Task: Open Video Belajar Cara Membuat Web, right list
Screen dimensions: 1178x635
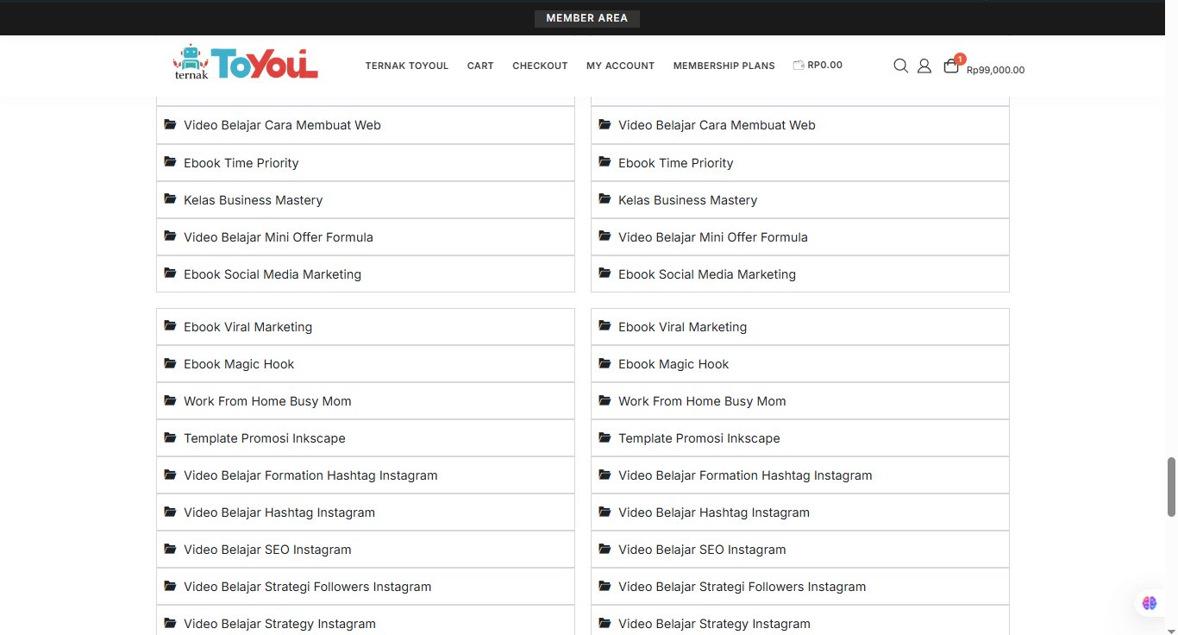Action: pyautogui.click(x=717, y=125)
